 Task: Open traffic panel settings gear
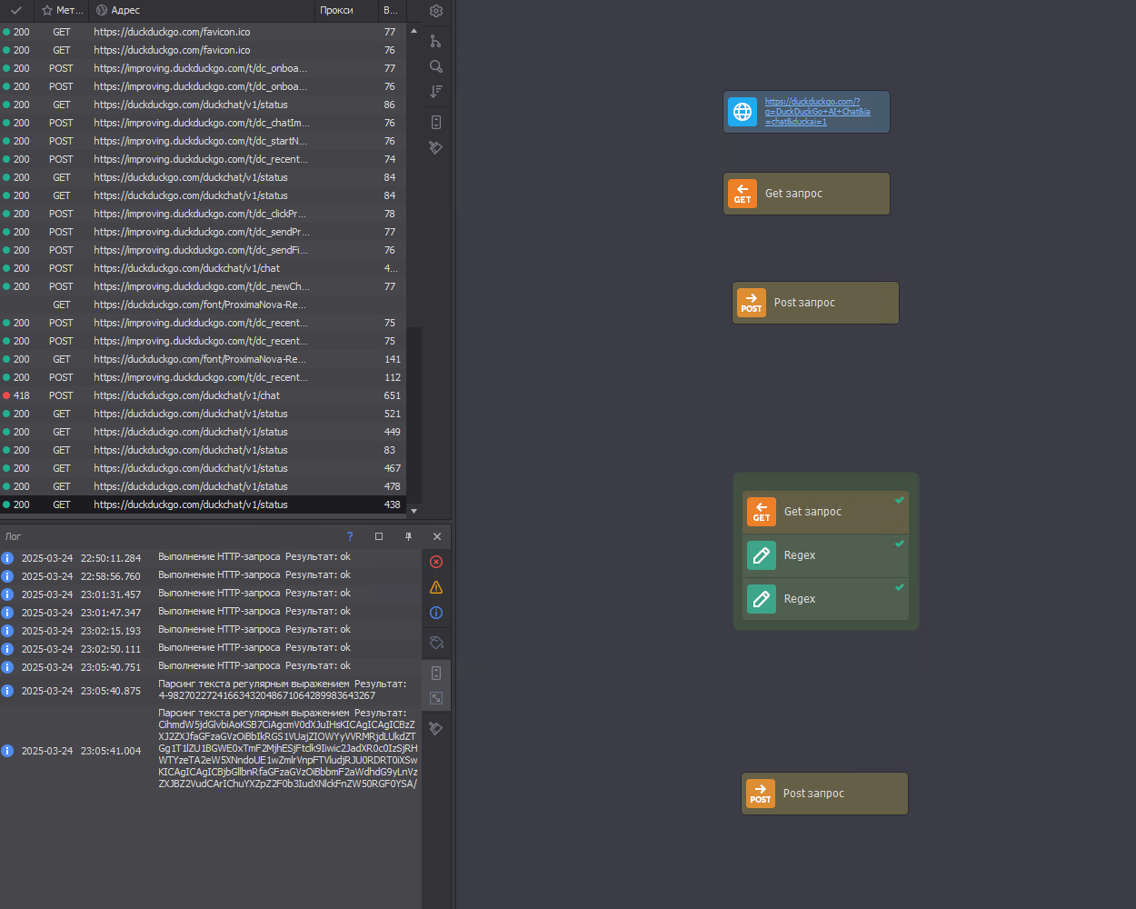coord(436,11)
